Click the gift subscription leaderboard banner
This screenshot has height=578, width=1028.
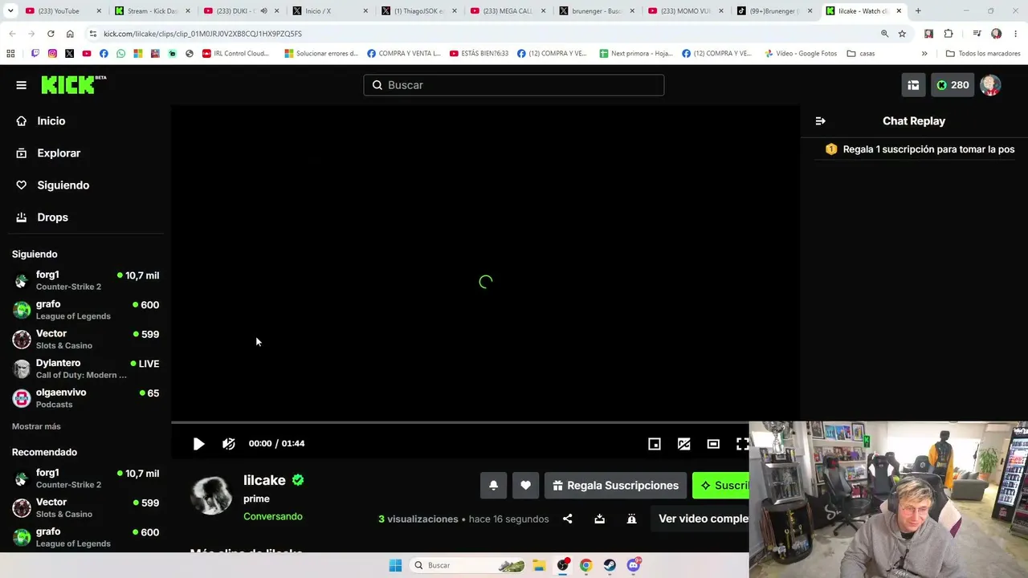(920, 149)
